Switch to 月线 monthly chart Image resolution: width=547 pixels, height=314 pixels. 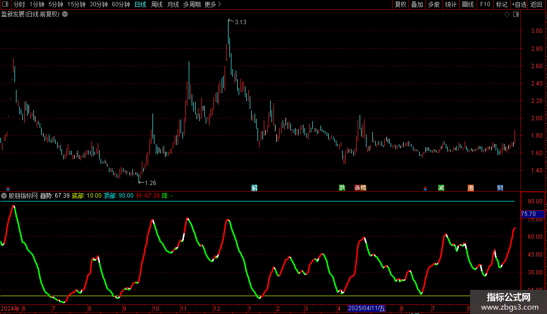173,4
